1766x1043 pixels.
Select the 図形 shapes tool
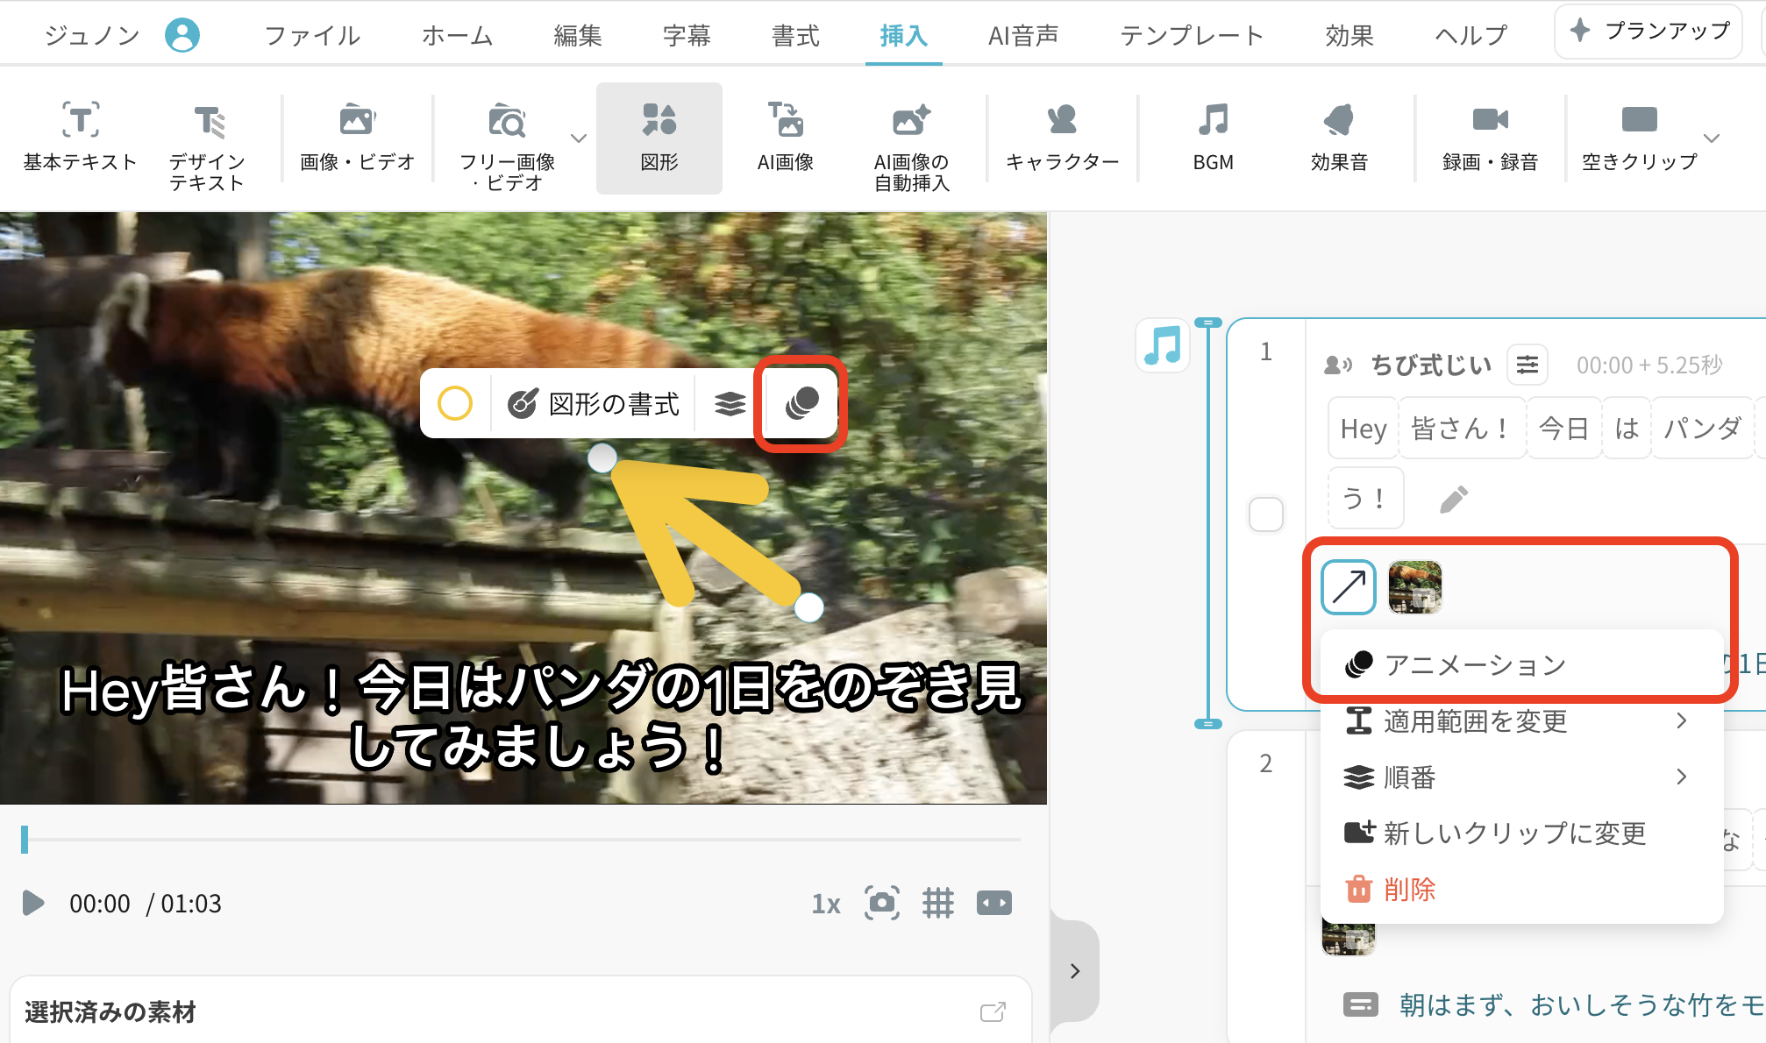(659, 138)
